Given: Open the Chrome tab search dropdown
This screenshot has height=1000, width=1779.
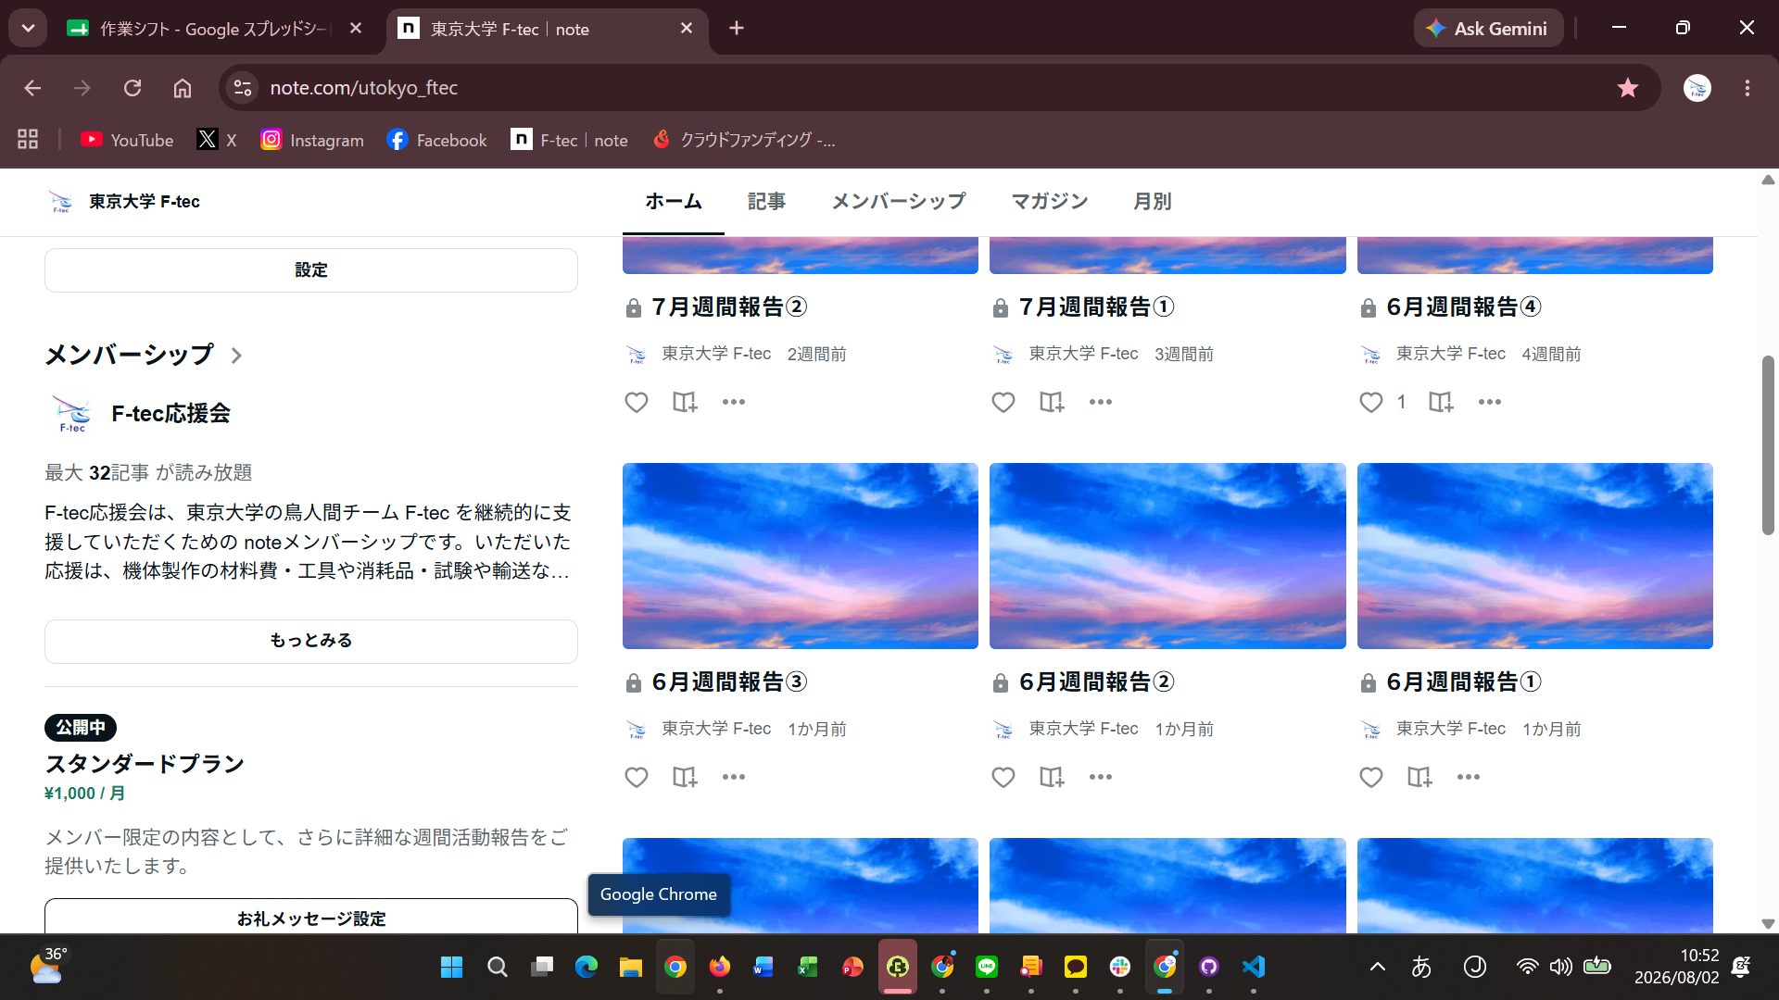Looking at the screenshot, I should tap(28, 29).
